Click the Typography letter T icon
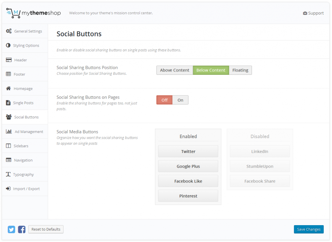 (x=8, y=174)
